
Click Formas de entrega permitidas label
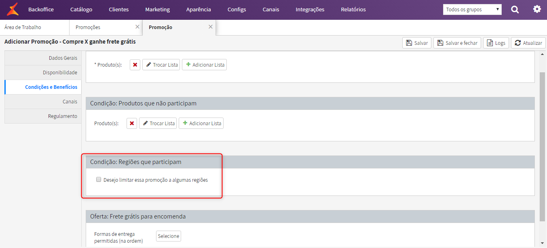[118, 237]
